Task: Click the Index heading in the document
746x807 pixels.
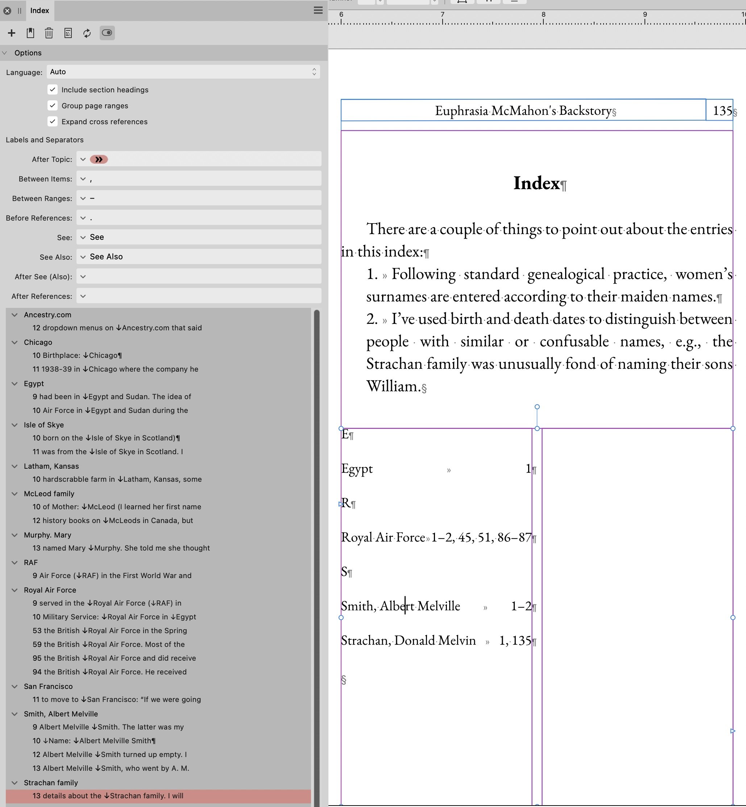Action: click(x=536, y=184)
